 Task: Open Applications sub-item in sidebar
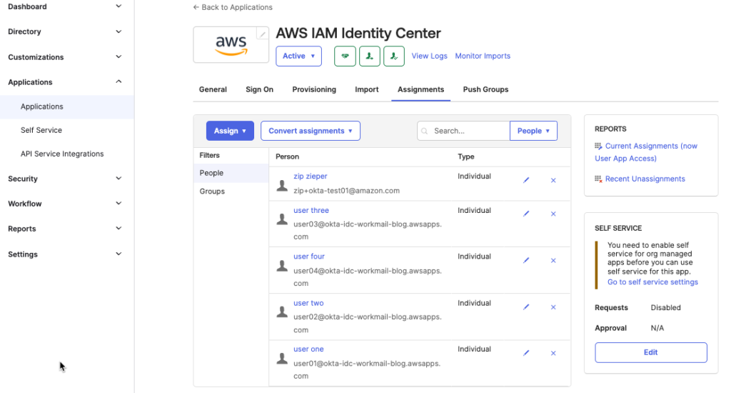pyautogui.click(x=67, y=107)
